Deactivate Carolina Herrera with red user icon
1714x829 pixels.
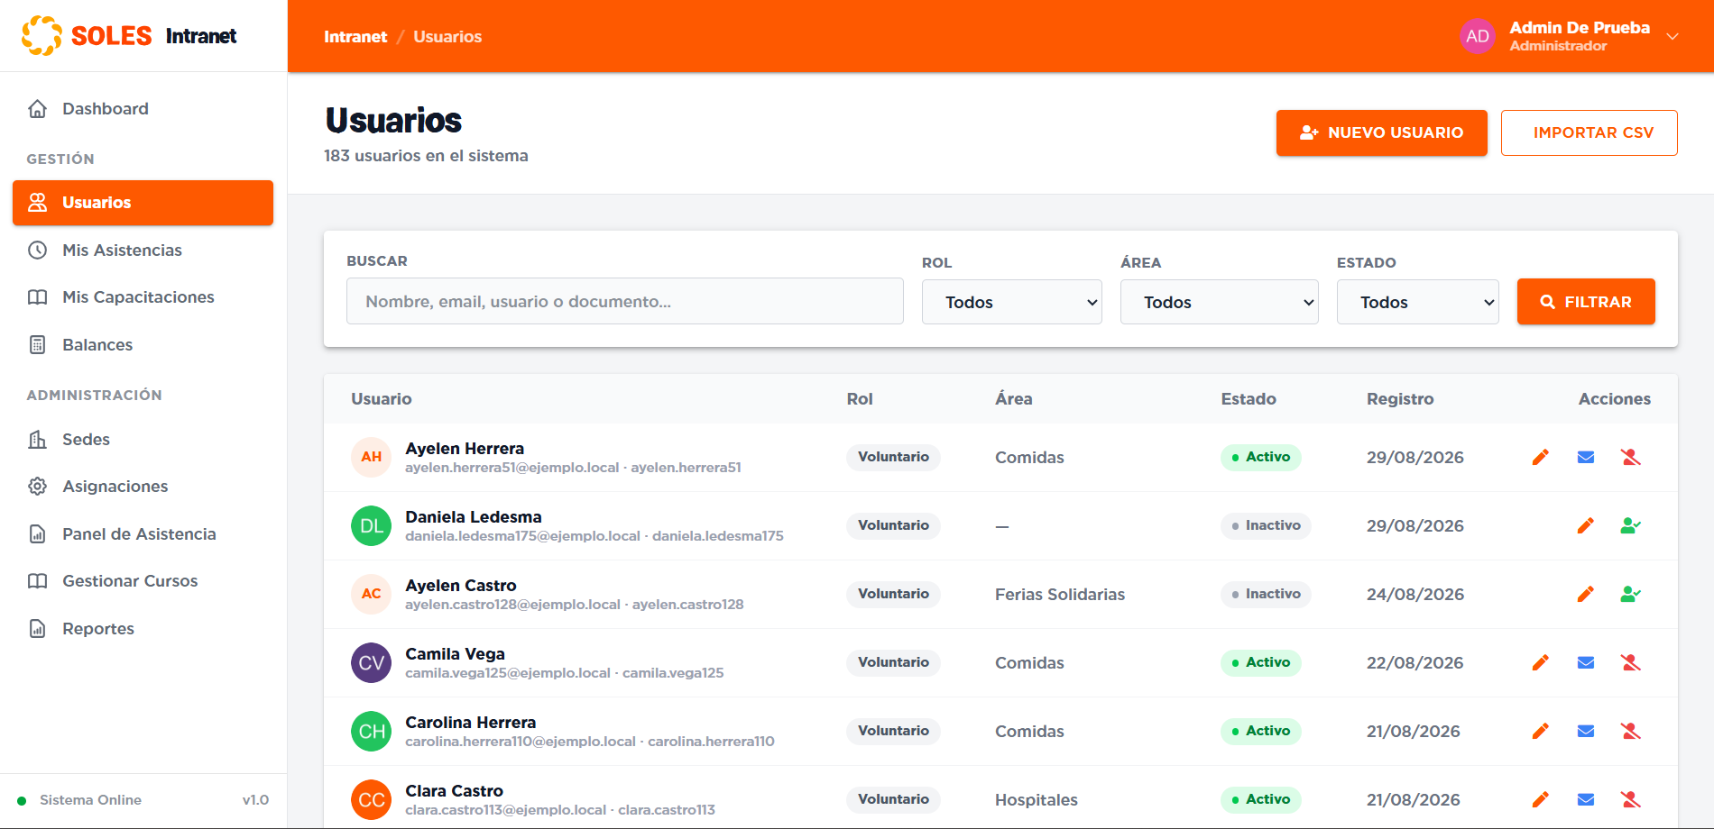coord(1631,731)
